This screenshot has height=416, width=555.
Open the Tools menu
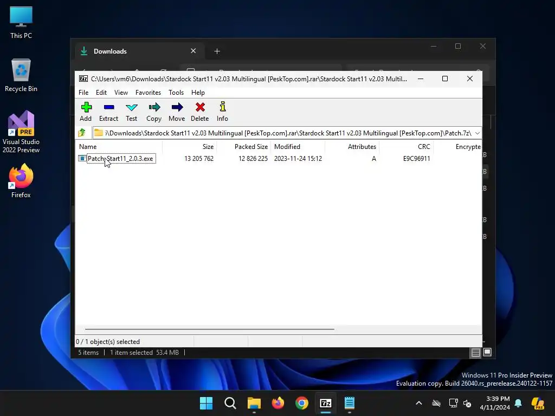point(176,92)
